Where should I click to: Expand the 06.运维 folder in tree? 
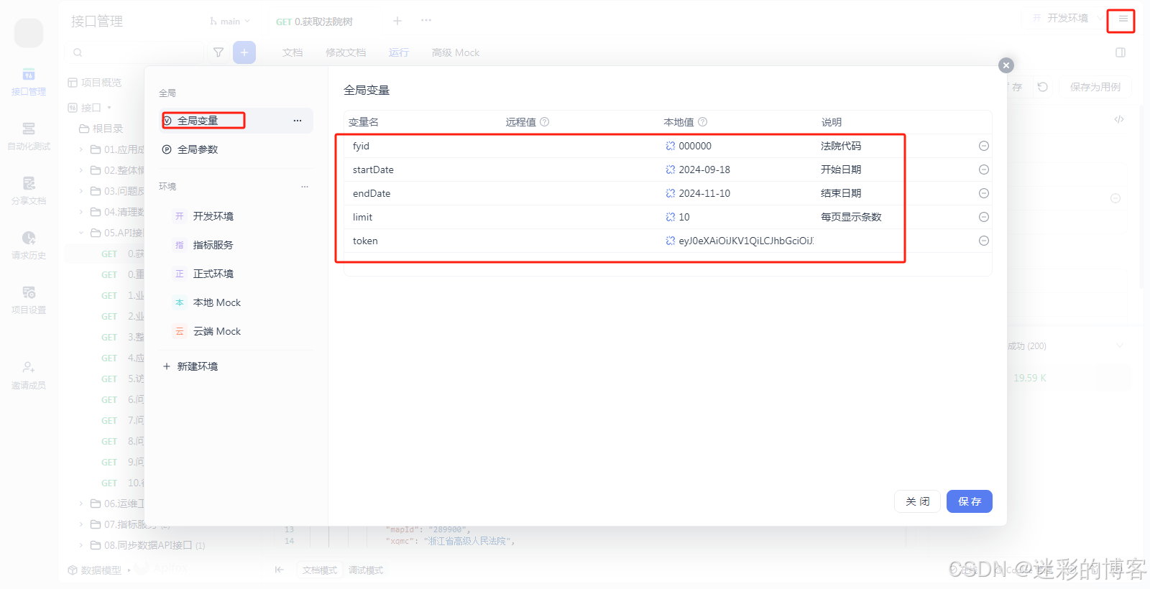pos(80,504)
